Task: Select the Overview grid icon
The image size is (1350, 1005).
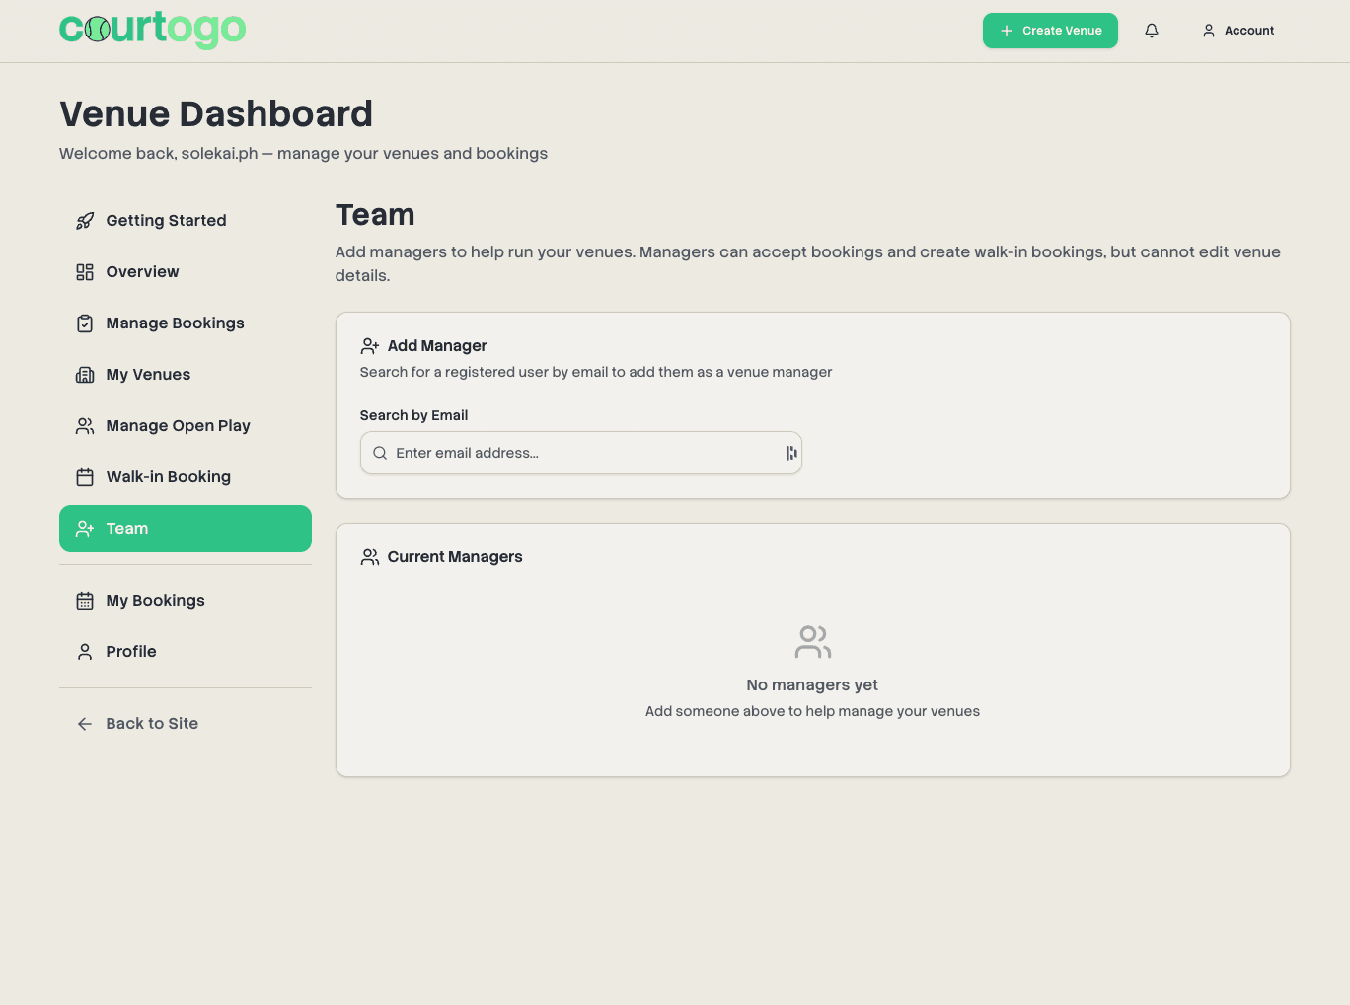Action: tap(85, 271)
